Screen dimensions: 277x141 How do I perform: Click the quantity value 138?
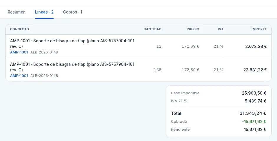(158, 70)
